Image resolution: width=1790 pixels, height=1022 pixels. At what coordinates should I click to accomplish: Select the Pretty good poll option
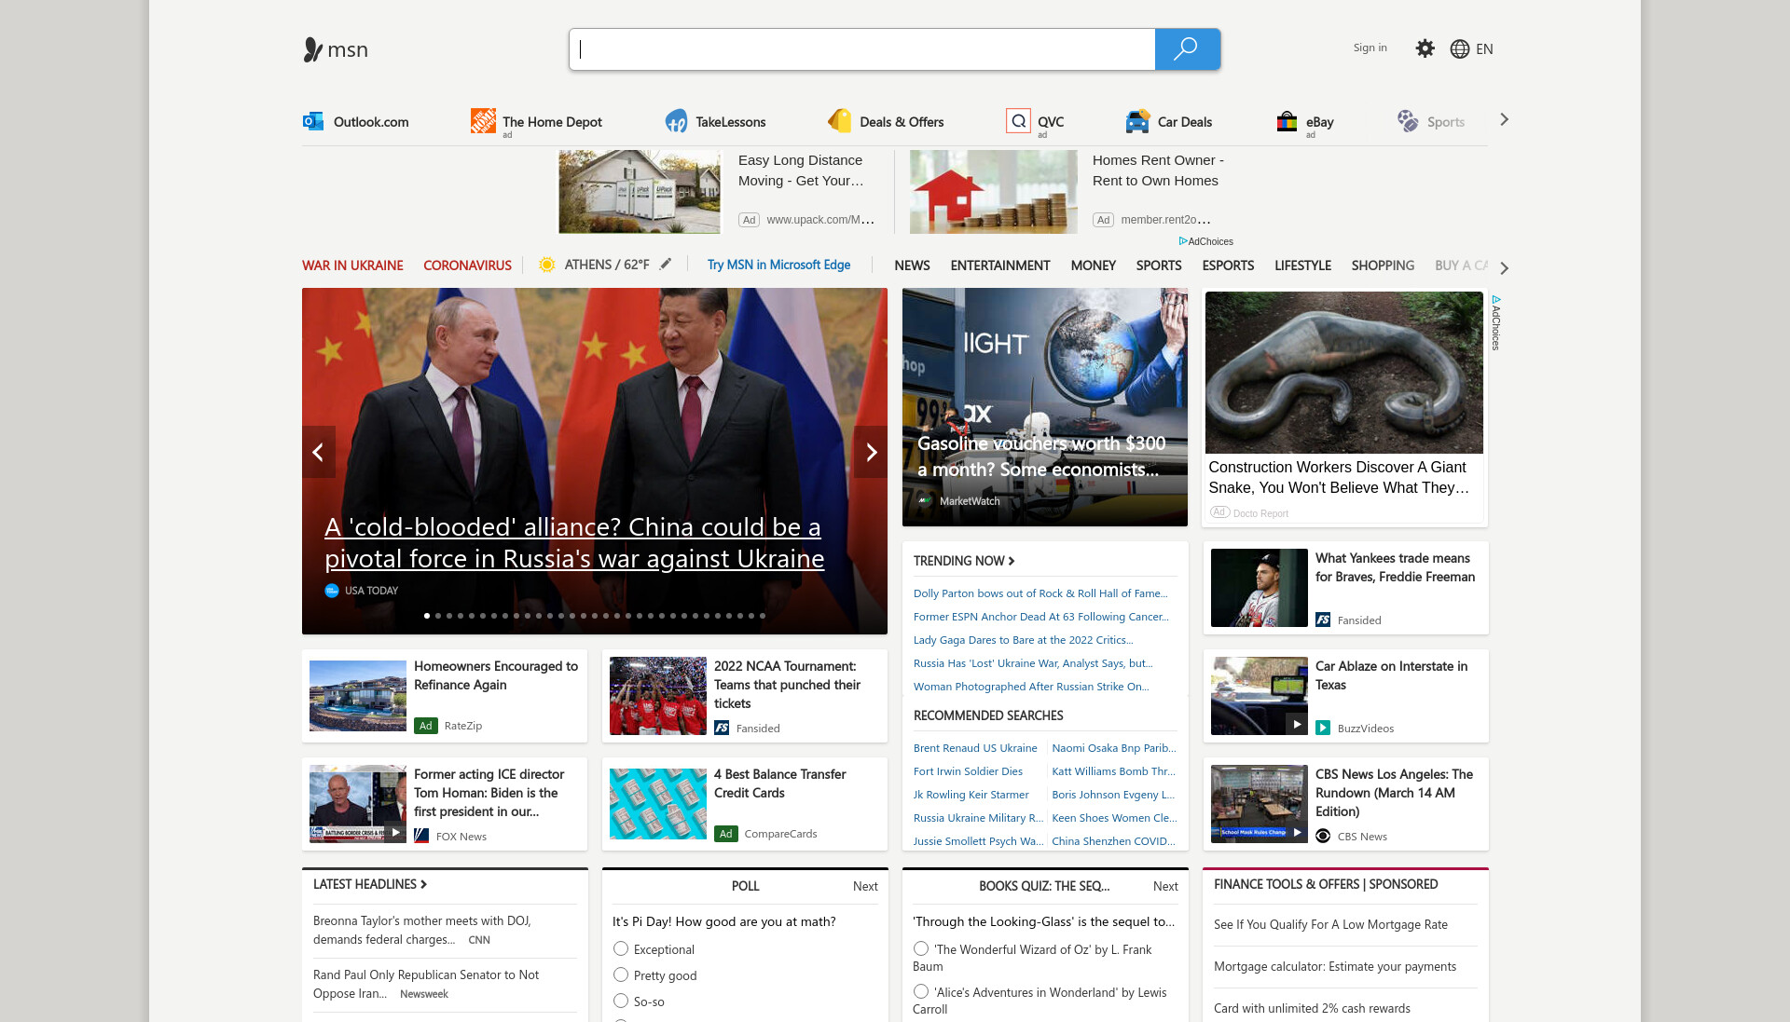coord(621,974)
